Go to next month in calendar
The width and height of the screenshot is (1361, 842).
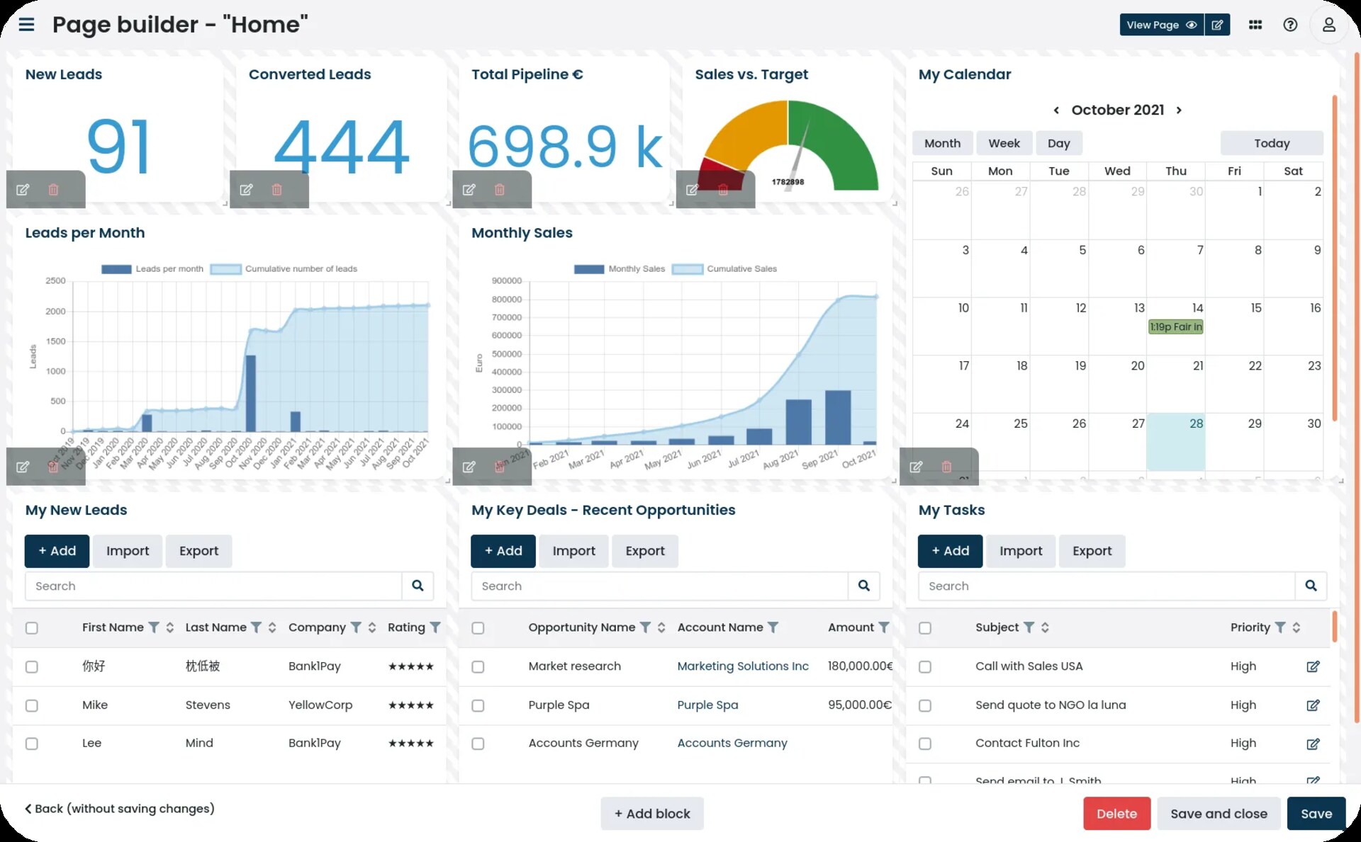pos(1179,110)
